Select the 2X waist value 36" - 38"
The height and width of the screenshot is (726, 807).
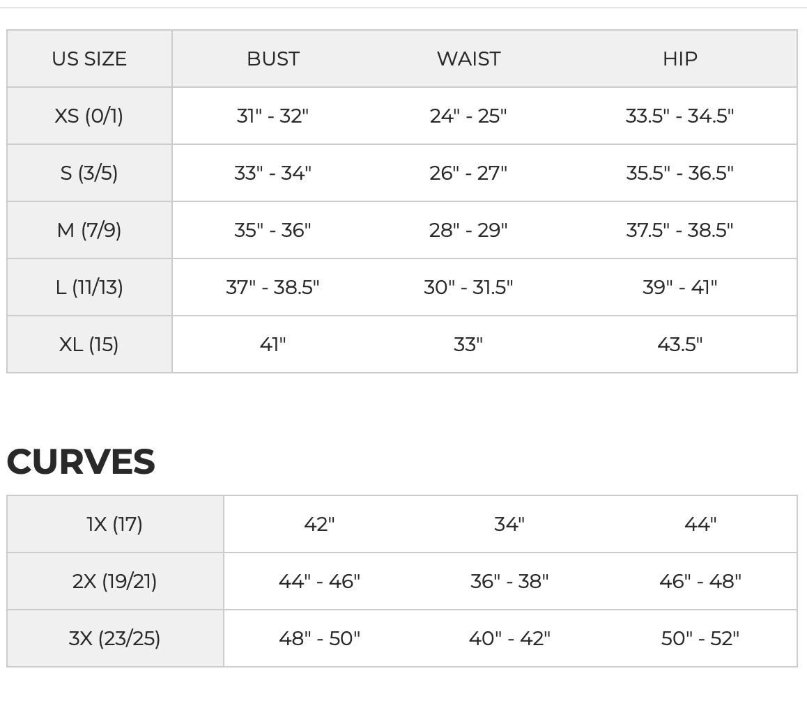point(509,581)
